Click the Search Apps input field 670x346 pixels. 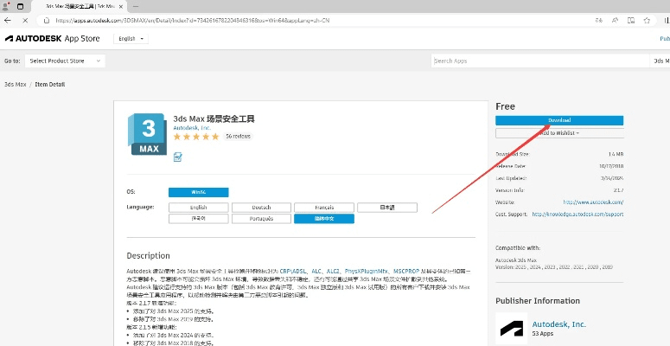536,61
